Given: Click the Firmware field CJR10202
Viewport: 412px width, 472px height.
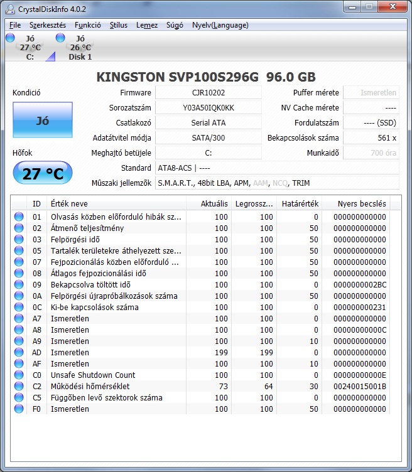Looking at the screenshot, I should (209, 92).
